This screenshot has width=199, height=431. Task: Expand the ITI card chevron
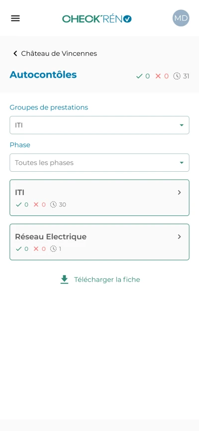click(x=180, y=193)
